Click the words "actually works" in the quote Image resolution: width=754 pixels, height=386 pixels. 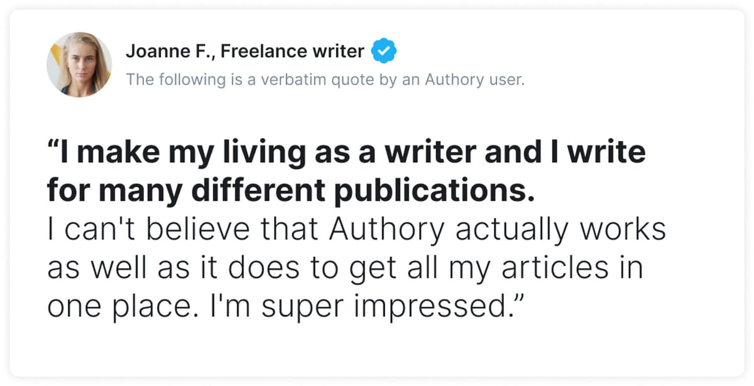pyautogui.click(x=560, y=230)
